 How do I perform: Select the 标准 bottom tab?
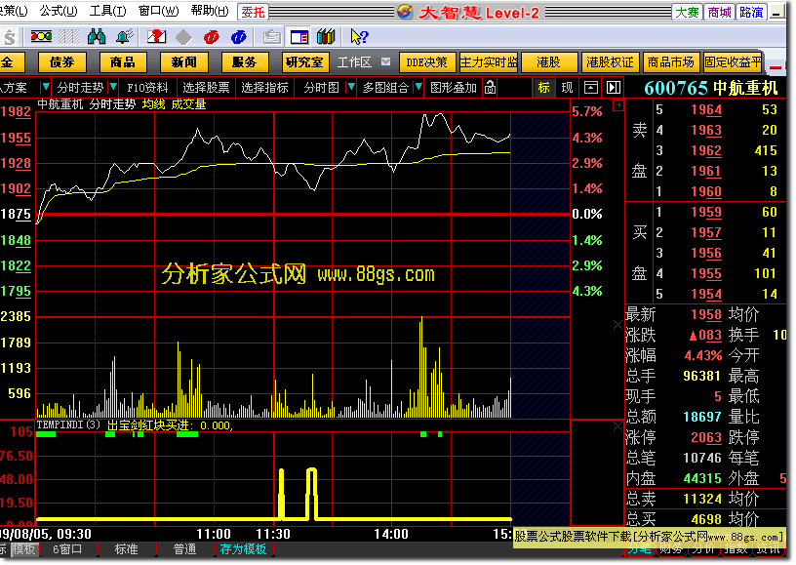[x=126, y=548]
